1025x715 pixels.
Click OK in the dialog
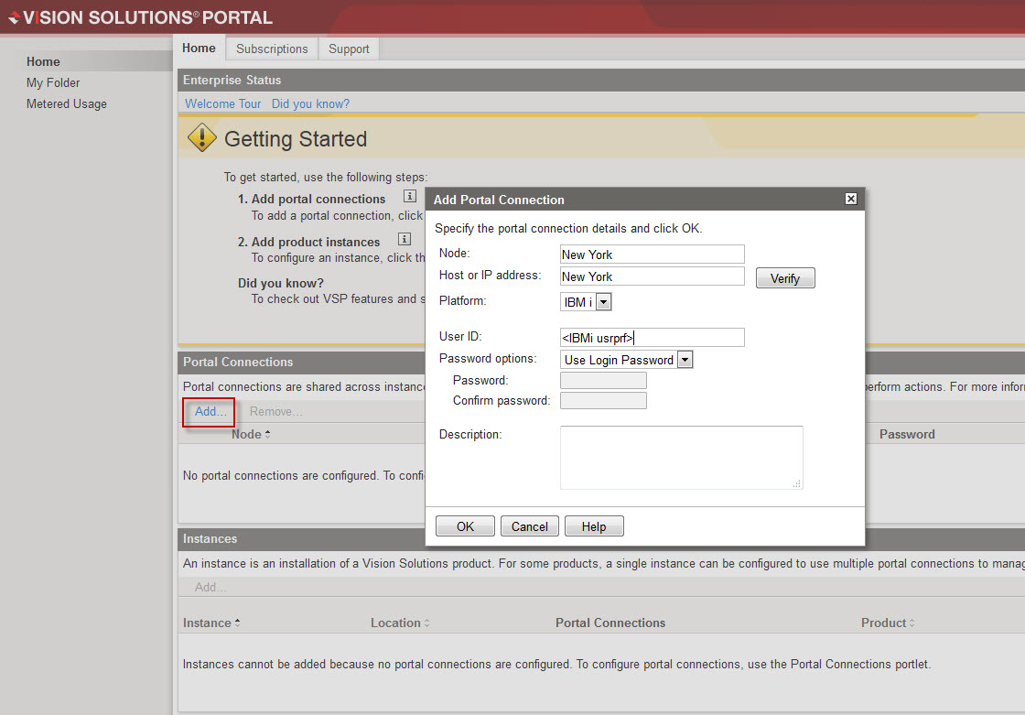[465, 525]
